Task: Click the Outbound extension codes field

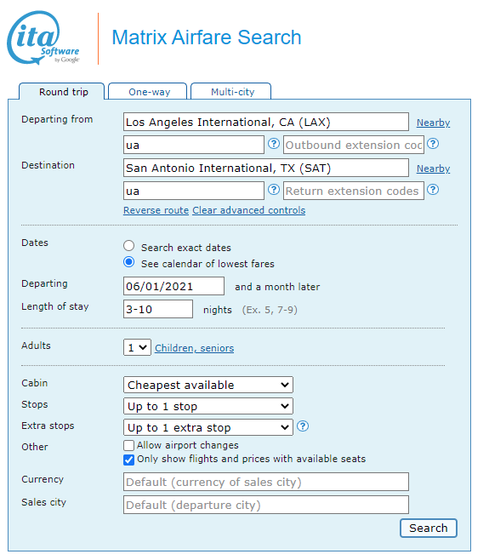Action: point(354,145)
